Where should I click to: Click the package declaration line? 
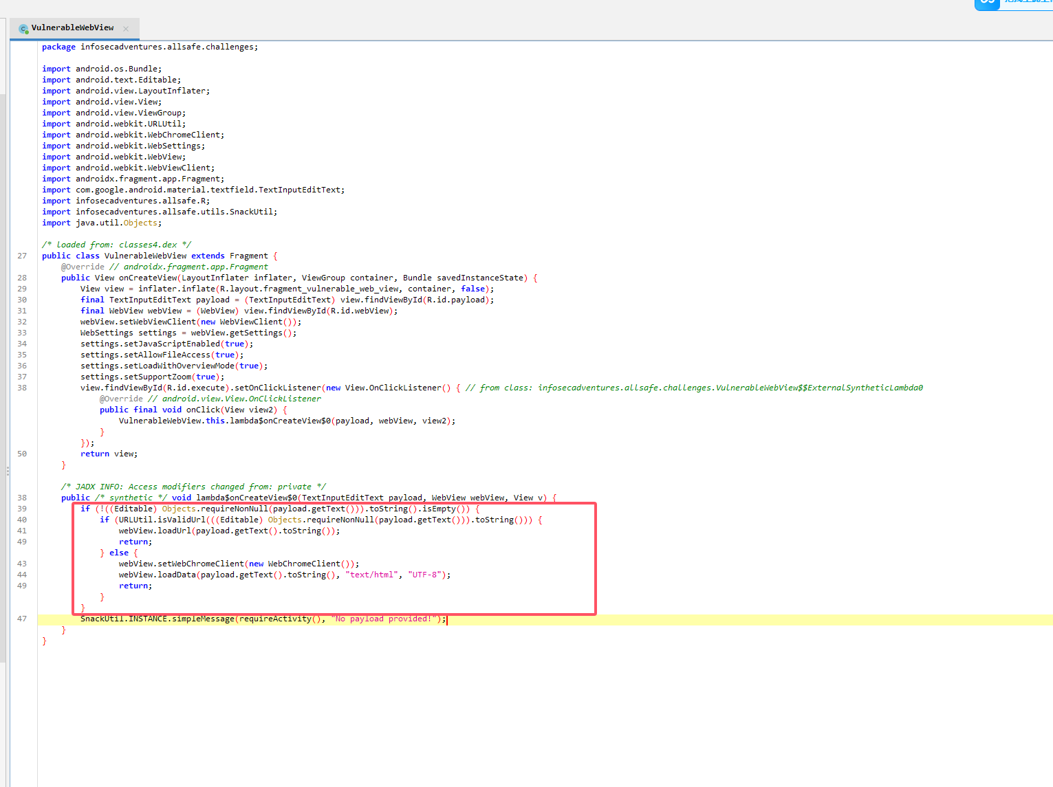point(150,47)
